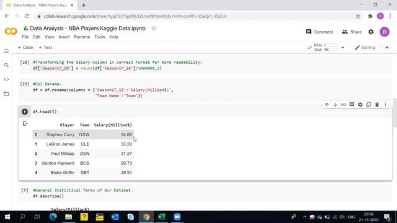This screenshot has width=397, height=223.
Task: Add a new Text cell
Action: coord(45,48)
